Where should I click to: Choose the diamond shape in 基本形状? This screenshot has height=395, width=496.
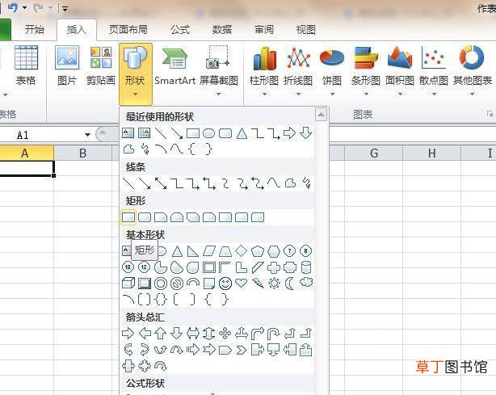[242, 251]
